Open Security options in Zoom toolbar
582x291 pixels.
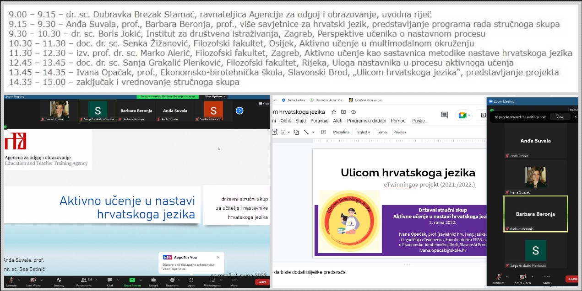59,281
